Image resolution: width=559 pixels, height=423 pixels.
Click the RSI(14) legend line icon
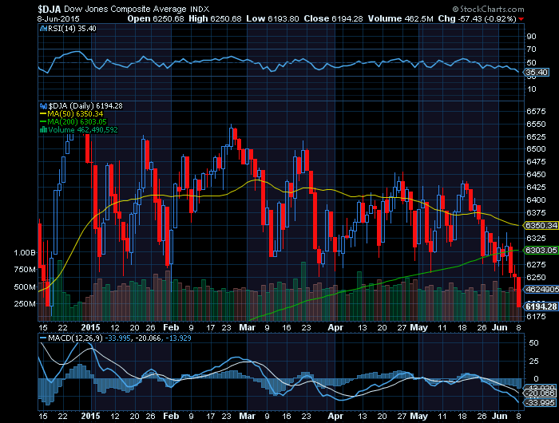[43, 29]
